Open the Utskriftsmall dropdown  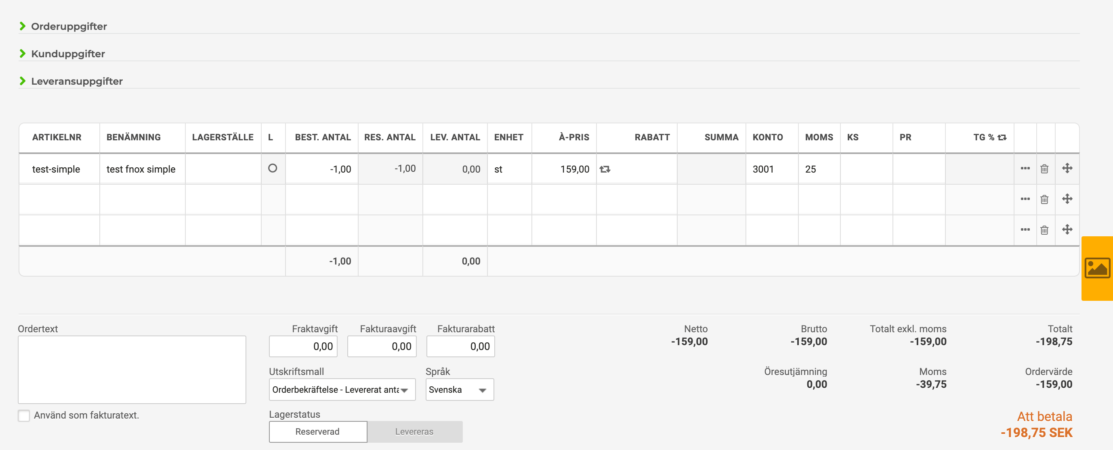click(341, 389)
